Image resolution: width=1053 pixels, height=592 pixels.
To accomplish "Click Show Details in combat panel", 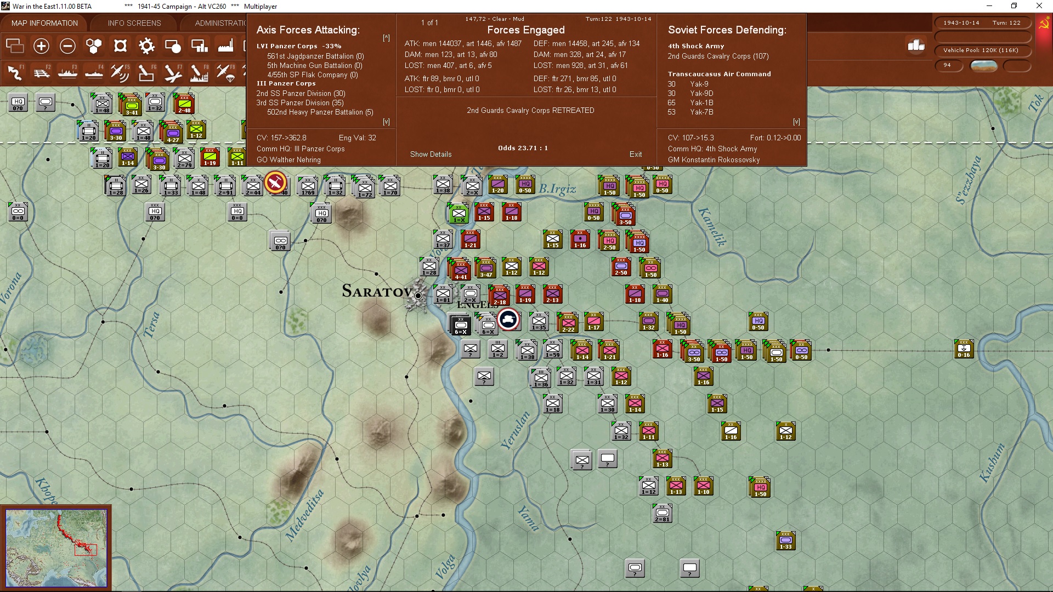I will pyautogui.click(x=431, y=154).
